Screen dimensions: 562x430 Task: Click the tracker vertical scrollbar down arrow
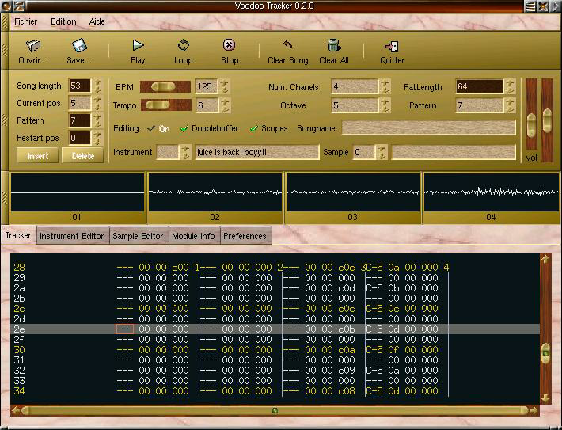tap(546, 398)
